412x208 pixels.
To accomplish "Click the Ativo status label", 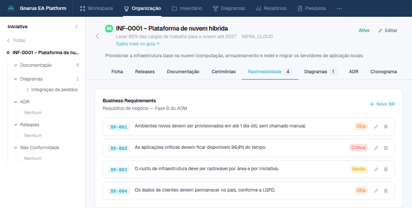I will click(364, 31).
